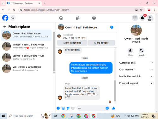158x119 pixels.
Task: Open the Friends icon in top navigation
Action: (x=78, y=18)
